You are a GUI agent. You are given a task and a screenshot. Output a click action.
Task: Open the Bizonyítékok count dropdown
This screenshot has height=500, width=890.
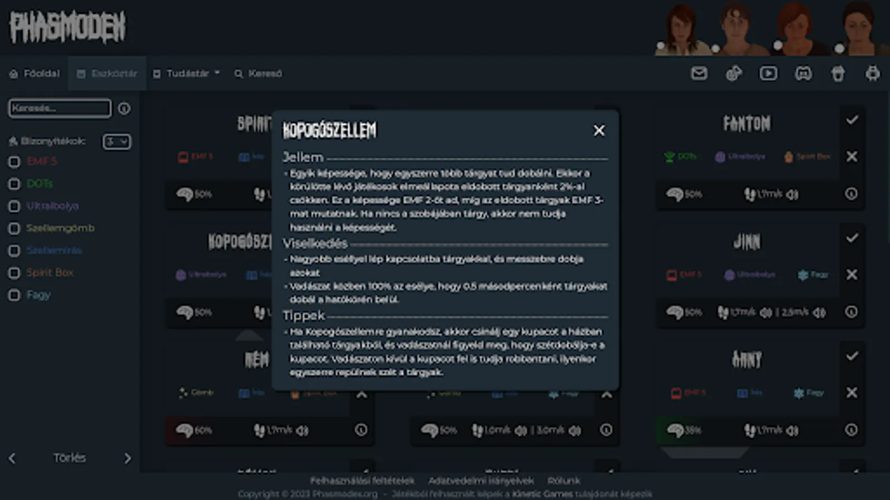117,142
